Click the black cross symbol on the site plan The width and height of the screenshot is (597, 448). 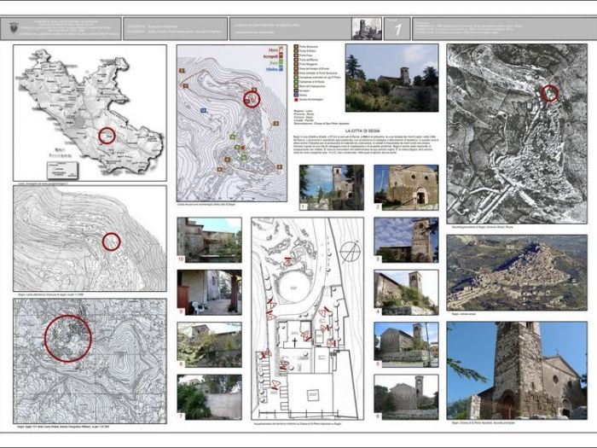(294, 341)
